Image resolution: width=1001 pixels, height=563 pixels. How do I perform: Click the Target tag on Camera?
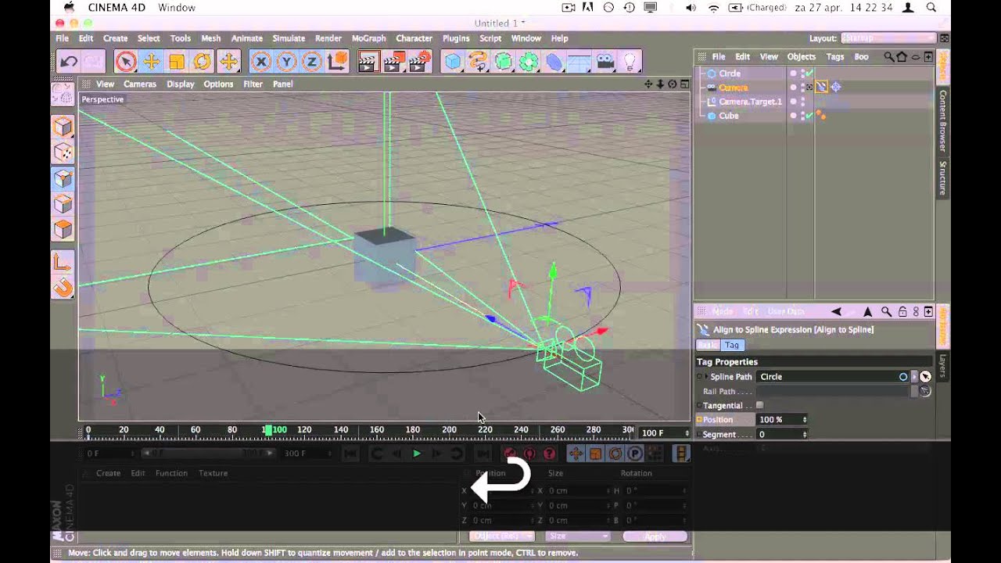point(835,88)
